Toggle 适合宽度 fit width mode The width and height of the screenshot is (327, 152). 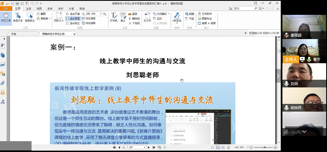[x=73, y=18]
